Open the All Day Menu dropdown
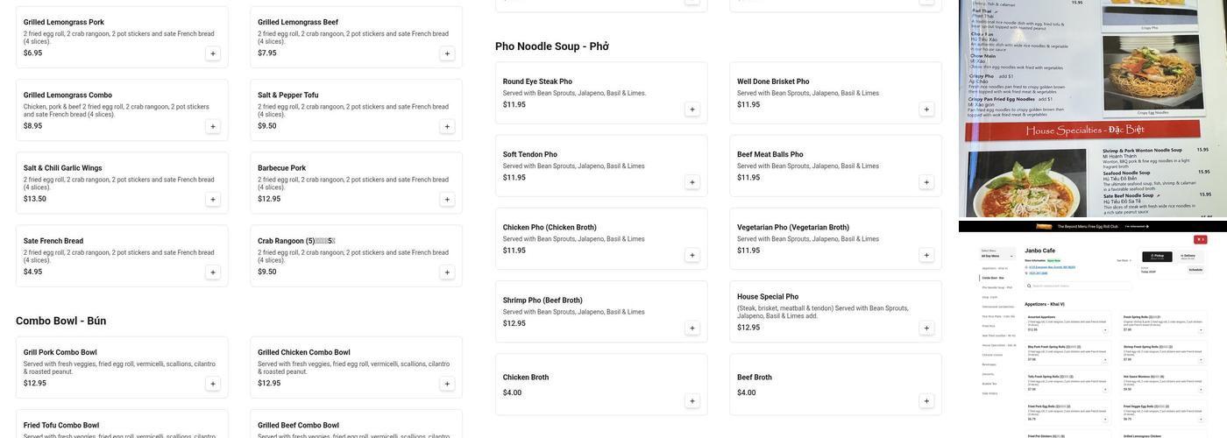Screen dimensions: 1227x438 point(996,258)
